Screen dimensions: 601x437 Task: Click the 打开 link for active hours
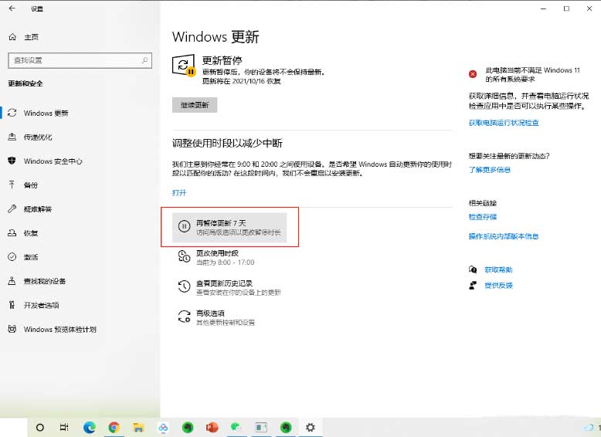click(x=179, y=193)
